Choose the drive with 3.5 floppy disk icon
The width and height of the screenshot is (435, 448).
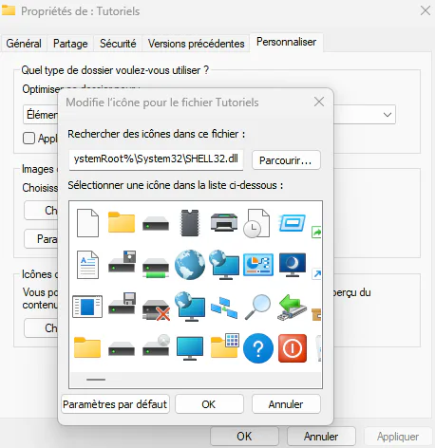pyautogui.click(x=122, y=304)
